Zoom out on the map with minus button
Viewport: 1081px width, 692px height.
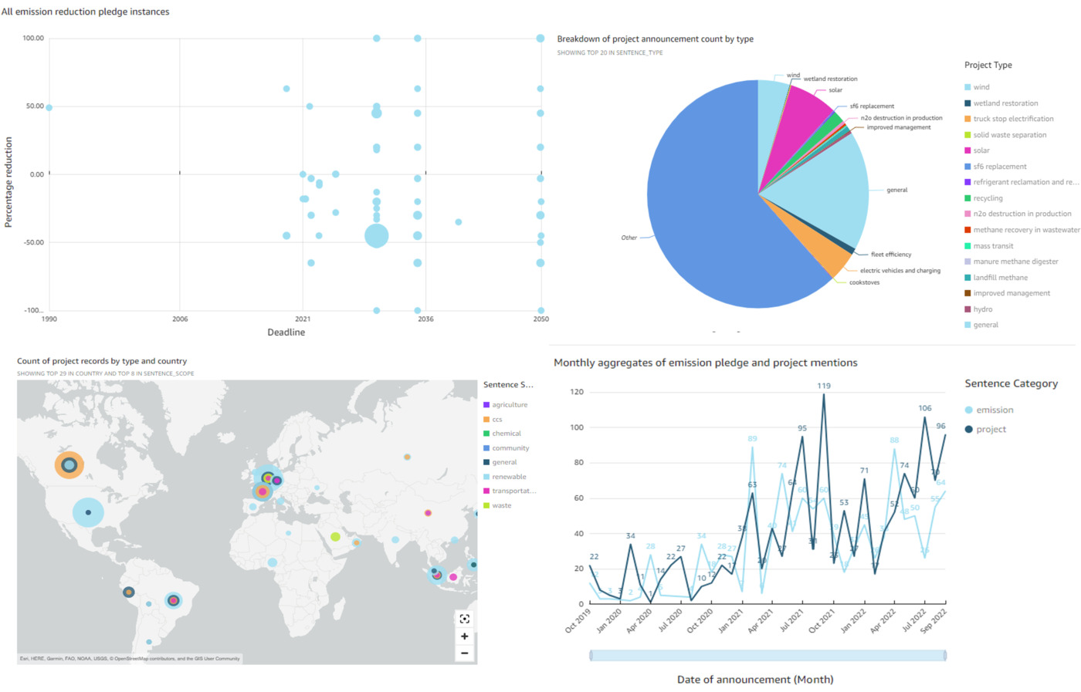click(x=464, y=653)
